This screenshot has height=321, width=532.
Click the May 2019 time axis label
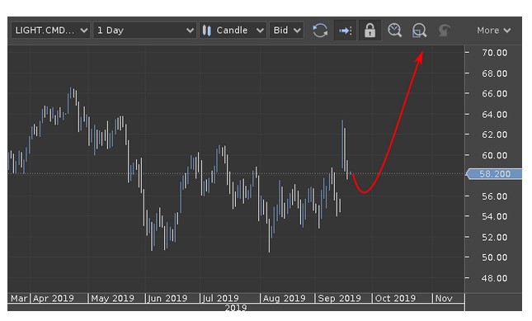[112, 298]
